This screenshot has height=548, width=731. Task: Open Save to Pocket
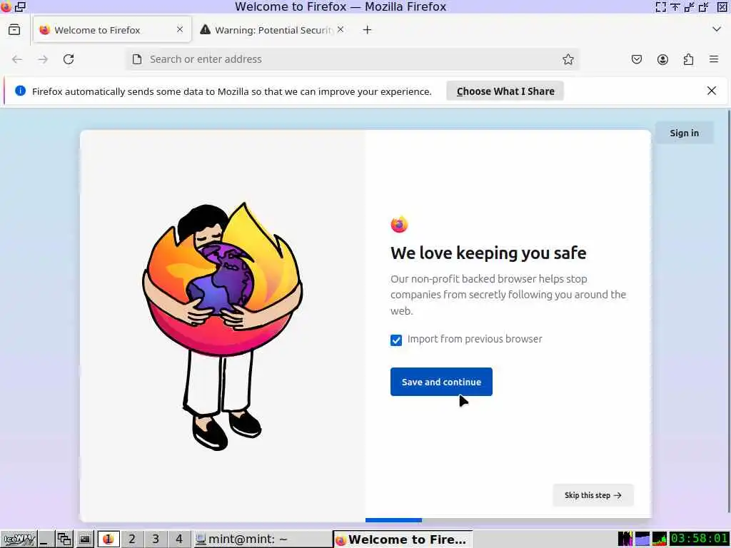pos(636,59)
